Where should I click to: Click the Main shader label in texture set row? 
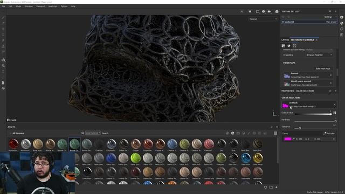click(x=331, y=22)
